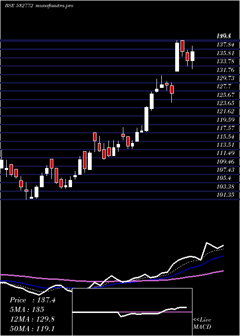The image size is (240, 336).
Task: Click the tall white gap-up candle near 137
Action: 177,57
